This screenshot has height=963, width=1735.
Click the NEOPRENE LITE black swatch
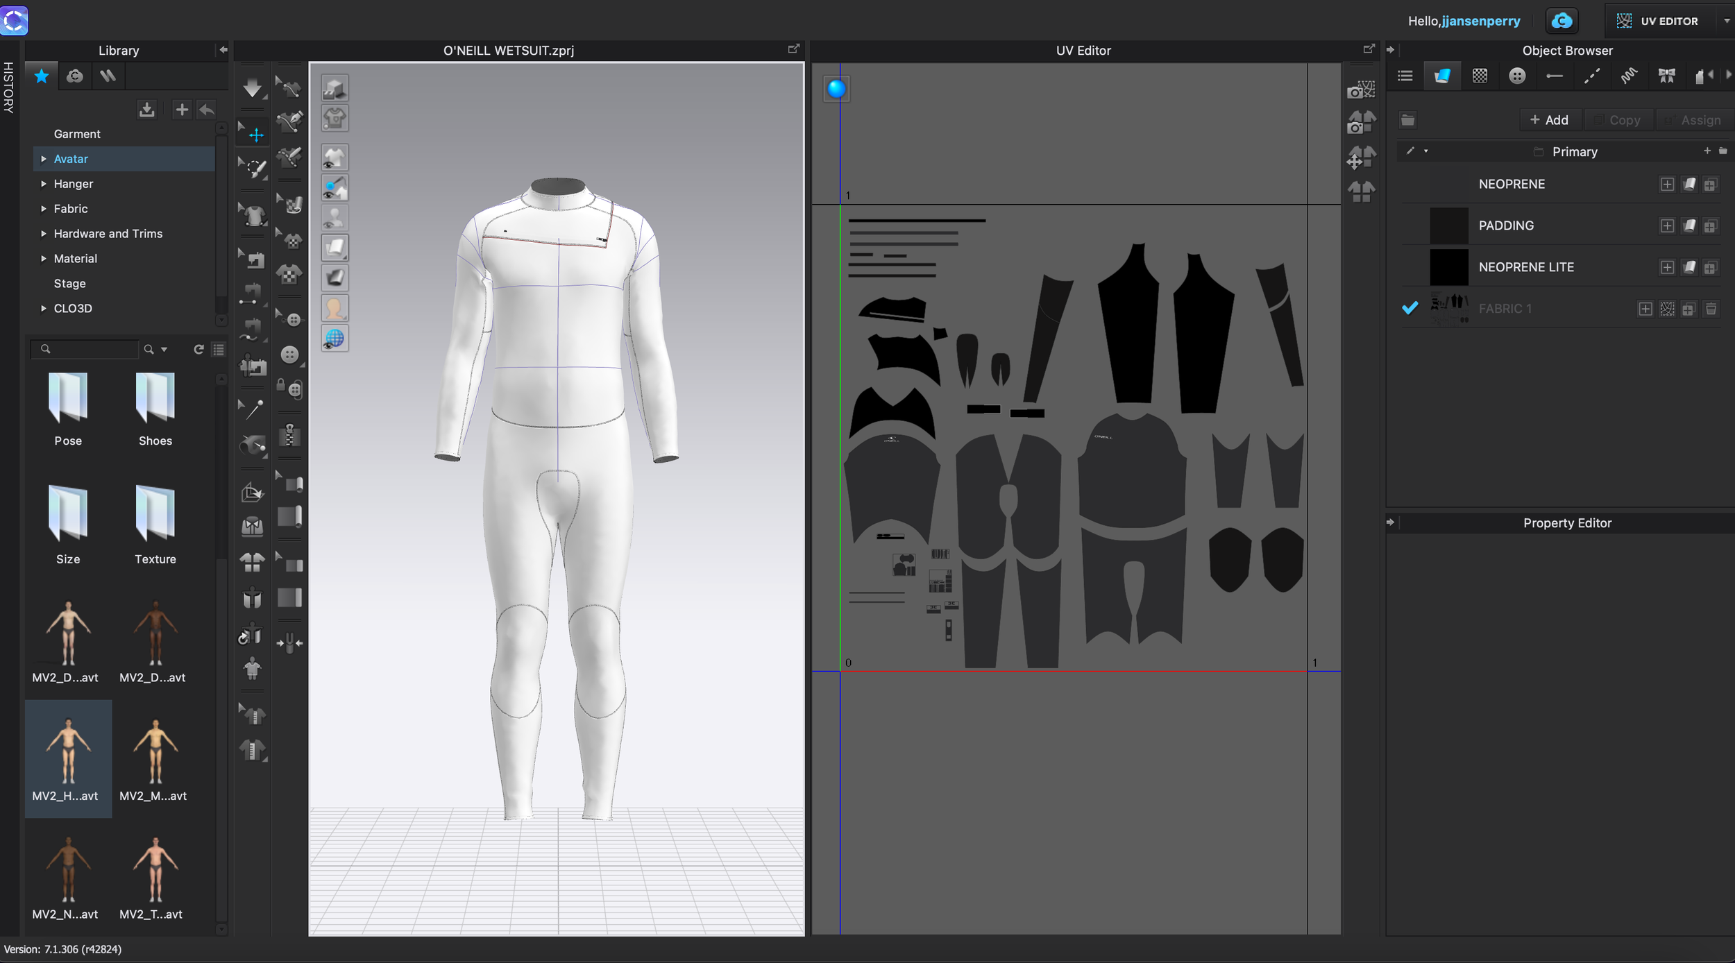click(x=1448, y=267)
